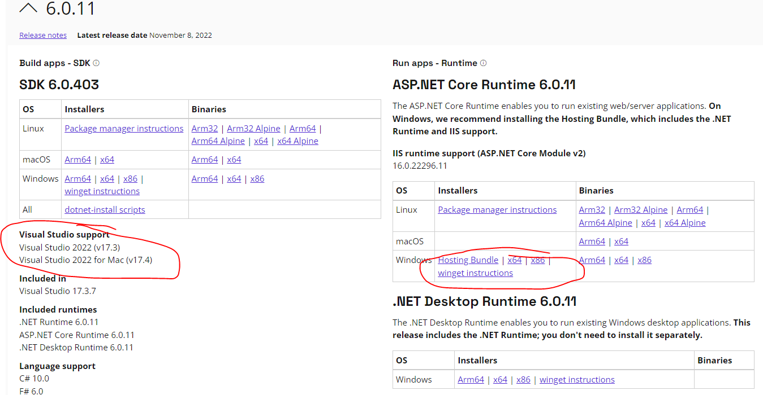
Task: Open SDK Linux Package manager instructions
Action: [124, 129]
